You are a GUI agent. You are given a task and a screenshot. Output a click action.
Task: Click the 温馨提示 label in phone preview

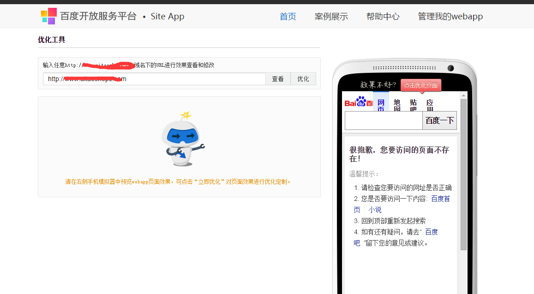click(364, 174)
